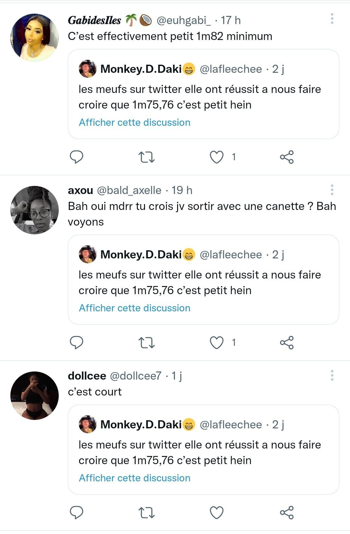The width and height of the screenshot is (350, 534).
Task: Open the @bald_axelle profile handle
Action: pyautogui.click(x=129, y=190)
